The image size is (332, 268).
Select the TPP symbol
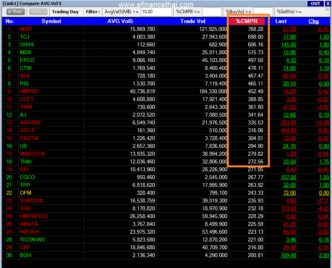coord(25,185)
